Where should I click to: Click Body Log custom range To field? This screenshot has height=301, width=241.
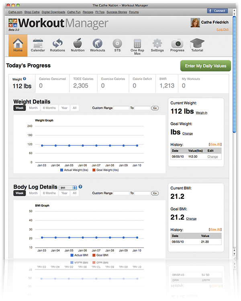(x=143, y=193)
